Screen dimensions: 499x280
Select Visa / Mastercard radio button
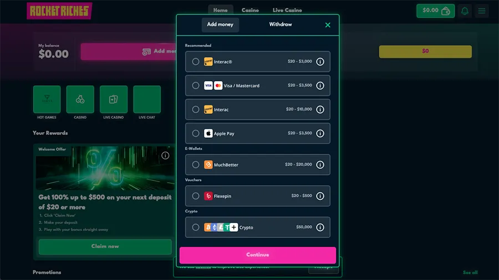pyautogui.click(x=196, y=85)
